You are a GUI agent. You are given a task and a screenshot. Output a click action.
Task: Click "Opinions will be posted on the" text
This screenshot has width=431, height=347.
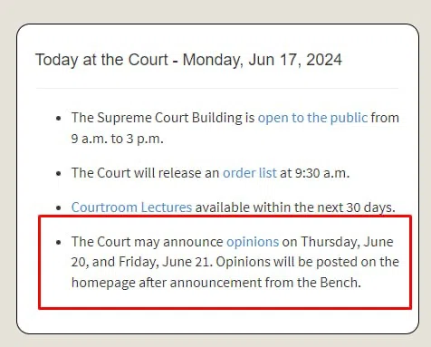[308, 262]
